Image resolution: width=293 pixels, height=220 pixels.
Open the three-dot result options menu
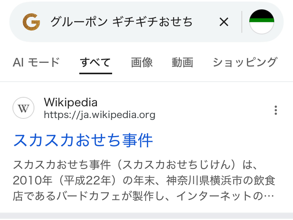pos(276,110)
